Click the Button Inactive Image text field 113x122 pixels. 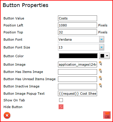coord(77,87)
